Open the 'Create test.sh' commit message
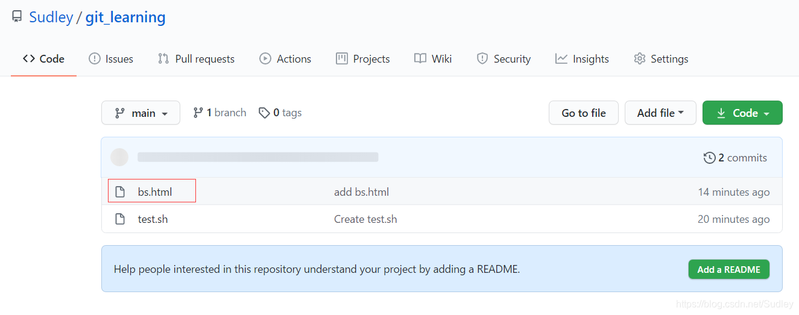This screenshot has height=315, width=799. [x=365, y=219]
